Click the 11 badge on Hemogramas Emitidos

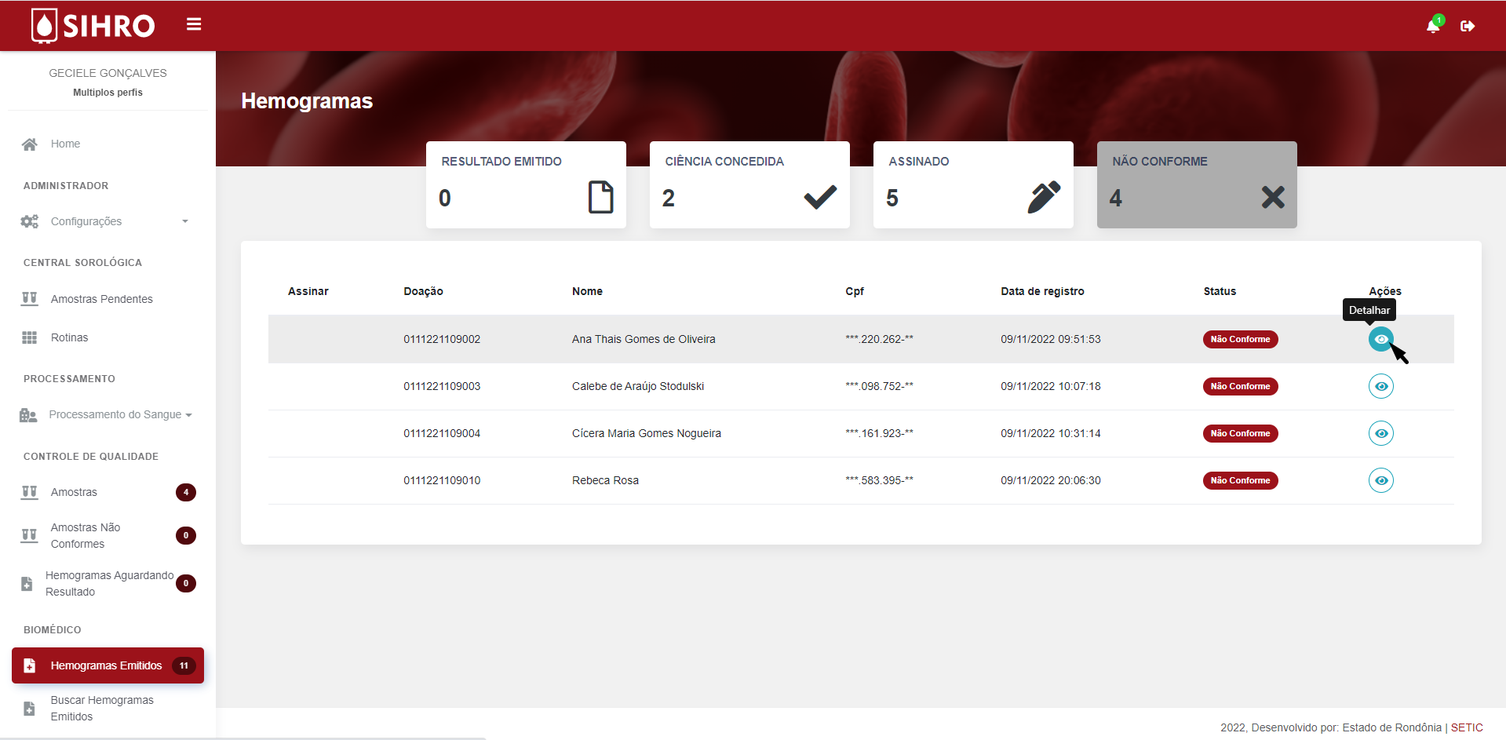click(184, 665)
